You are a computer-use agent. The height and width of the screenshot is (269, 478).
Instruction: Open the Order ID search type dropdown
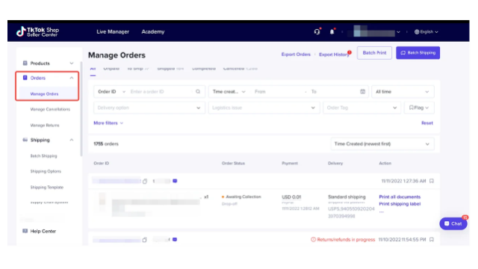tap(111, 91)
